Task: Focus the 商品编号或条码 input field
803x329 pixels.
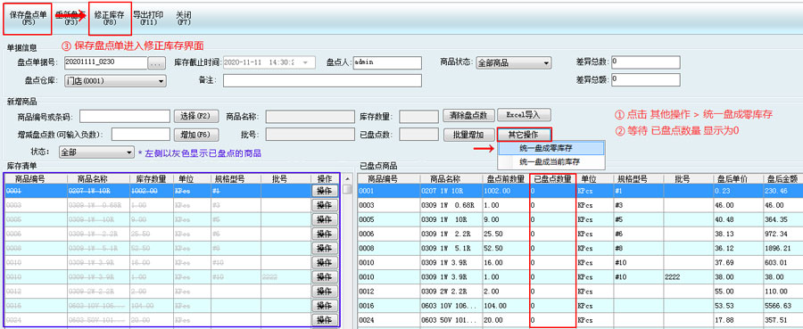Action: [x=124, y=116]
